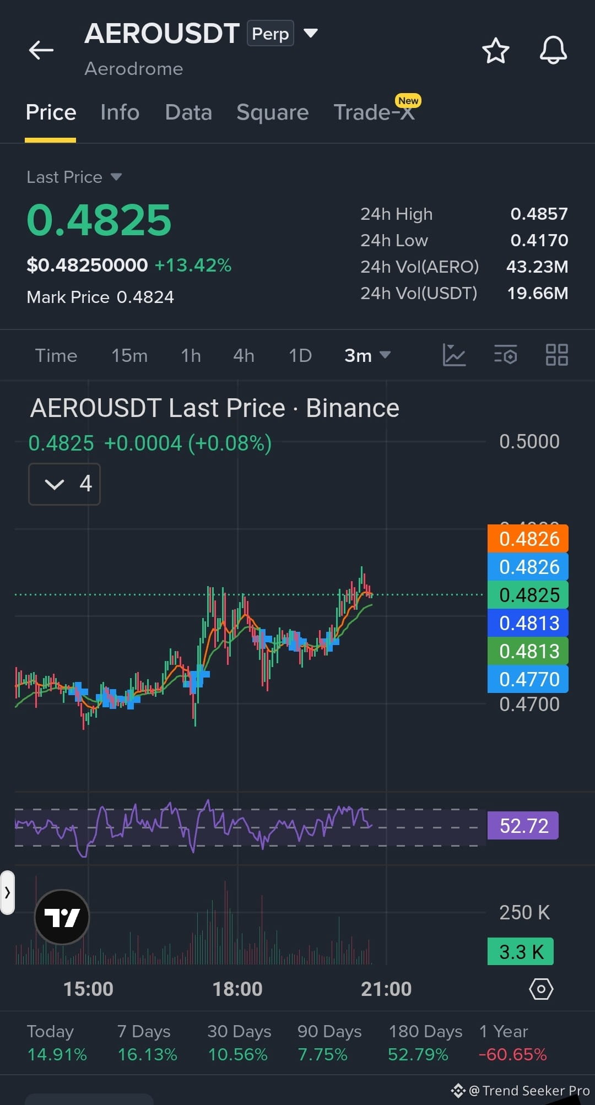Select the 15m chart interval
The width and height of the screenshot is (595, 1105).
click(x=129, y=355)
